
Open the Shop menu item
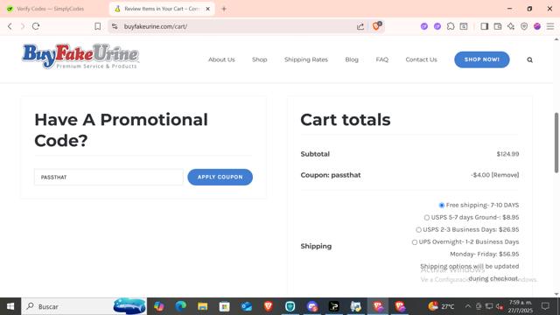[259, 59]
